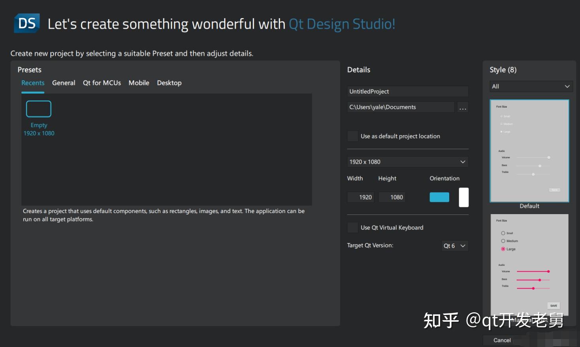Screen dimensions: 580x347
Task: Open the Mobile presets tab
Action: pos(139,83)
